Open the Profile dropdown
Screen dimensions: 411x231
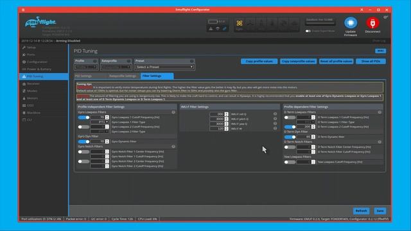pos(86,67)
